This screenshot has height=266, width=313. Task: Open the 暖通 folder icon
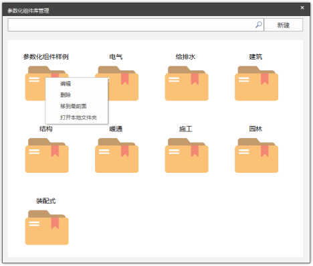point(116,155)
